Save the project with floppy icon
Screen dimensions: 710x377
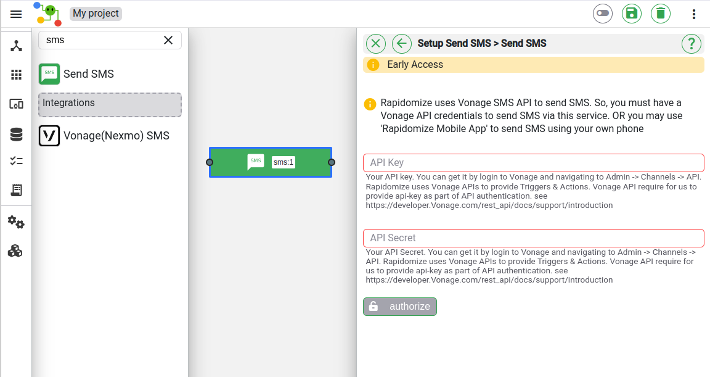coord(631,14)
